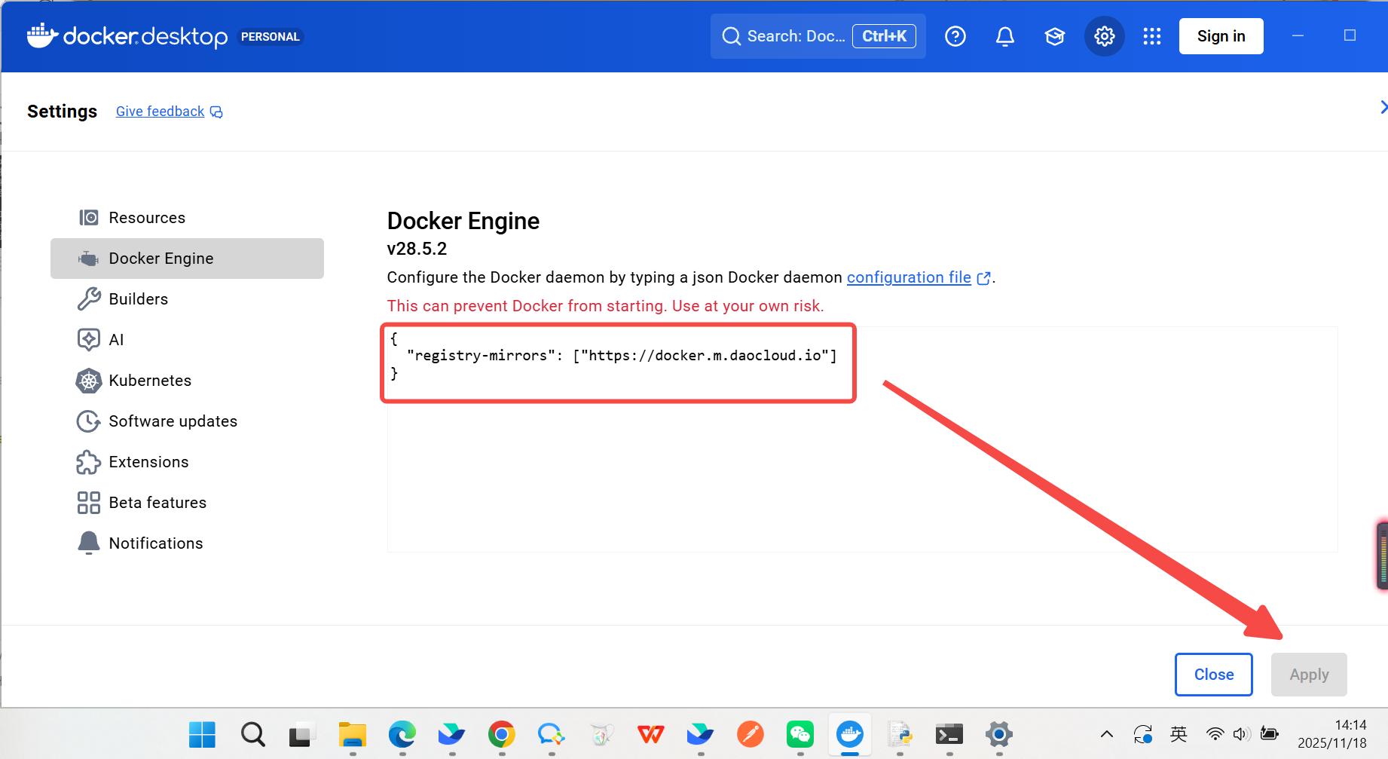Open Software updates settings section
The height and width of the screenshot is (759, 1388).
(x=187, y=421)
